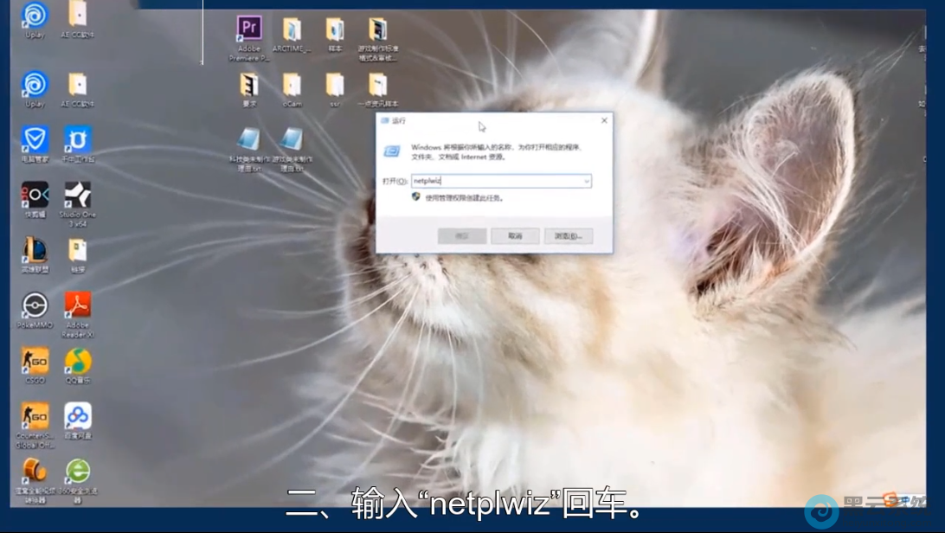The height and width of the screenshot is (533, 945).
Task: Open the oCam folder
Action: (292, 85)
